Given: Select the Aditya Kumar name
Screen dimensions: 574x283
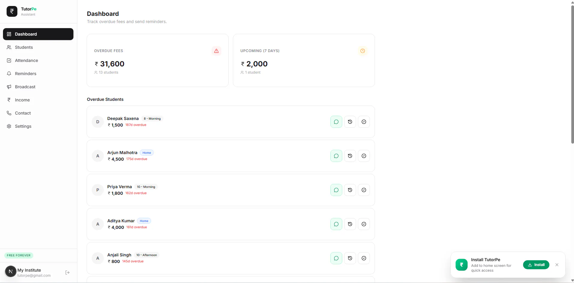Looking at the screenshot, I should pos(121,221).
